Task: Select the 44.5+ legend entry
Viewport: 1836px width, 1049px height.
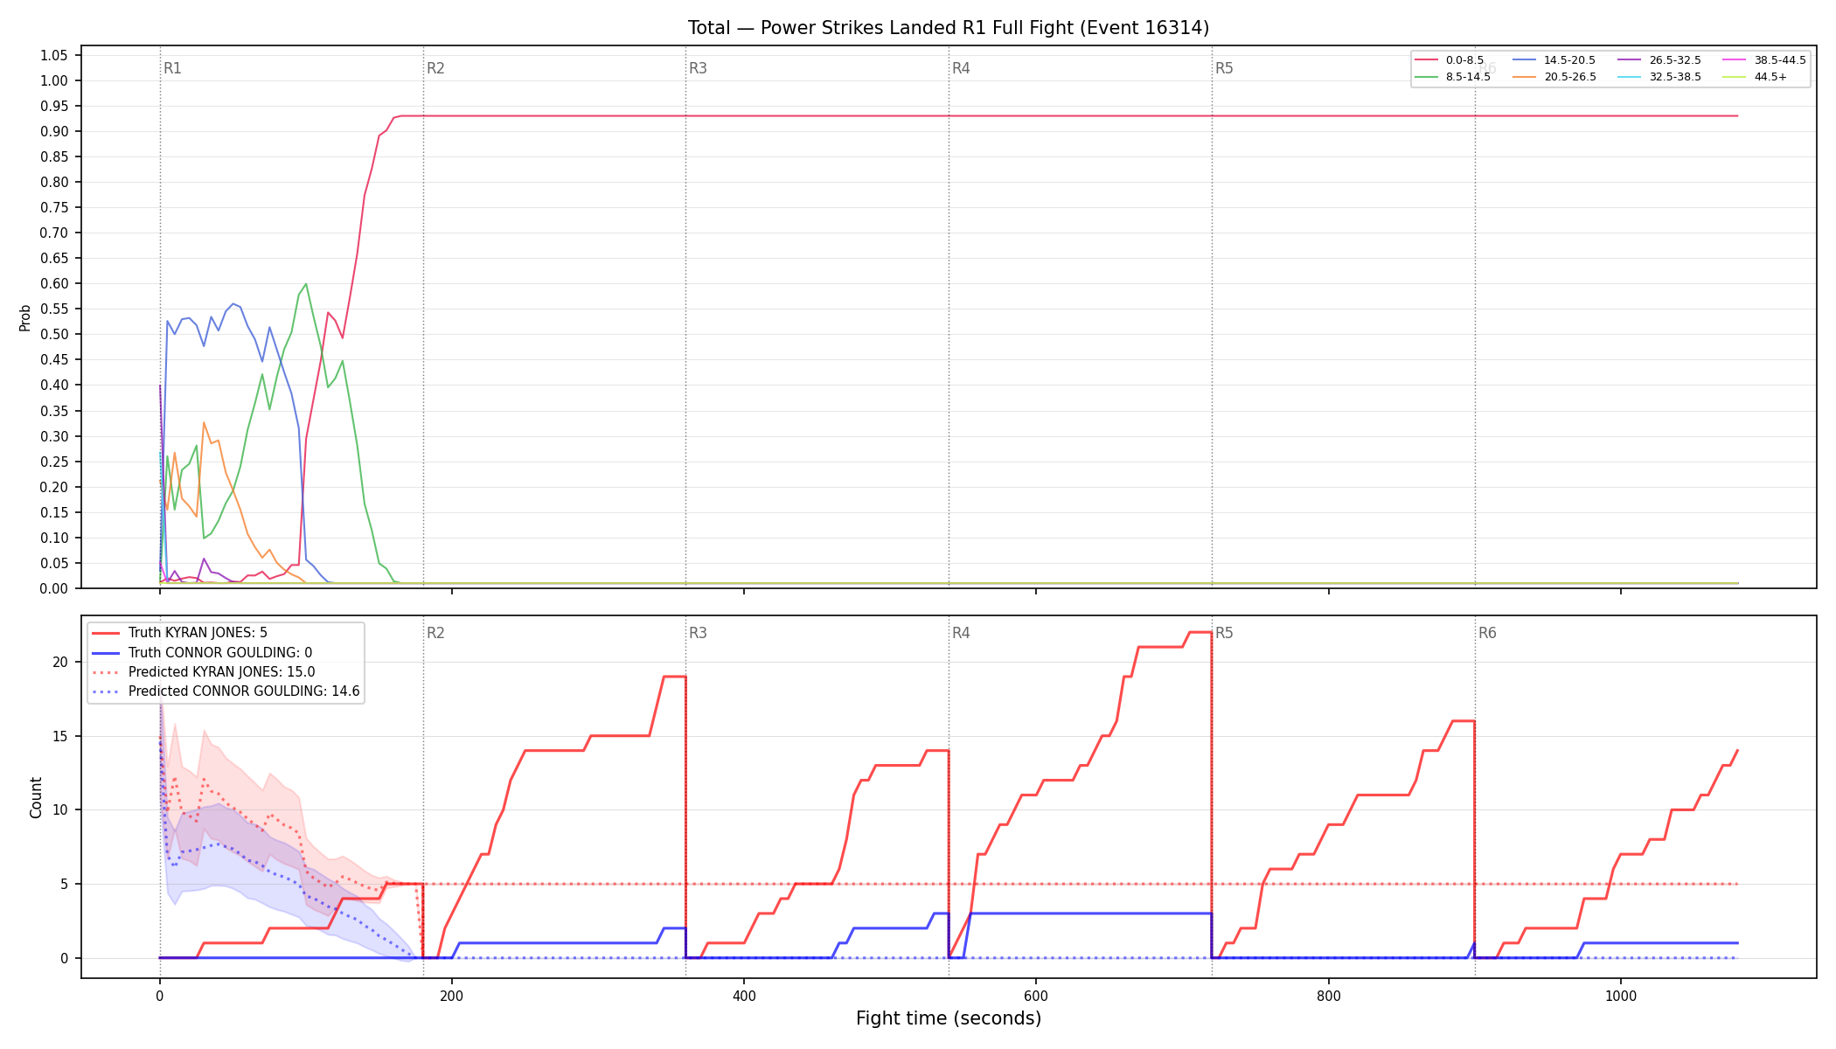Action: tap(1756, 77)
